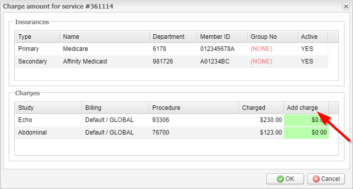The height and width of the screenshot is (189, 353).
Task: Click the YES active cell for Medicare
Action: 313,49
